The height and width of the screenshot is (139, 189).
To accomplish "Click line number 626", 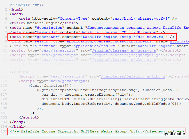I will tap(4, 90).
